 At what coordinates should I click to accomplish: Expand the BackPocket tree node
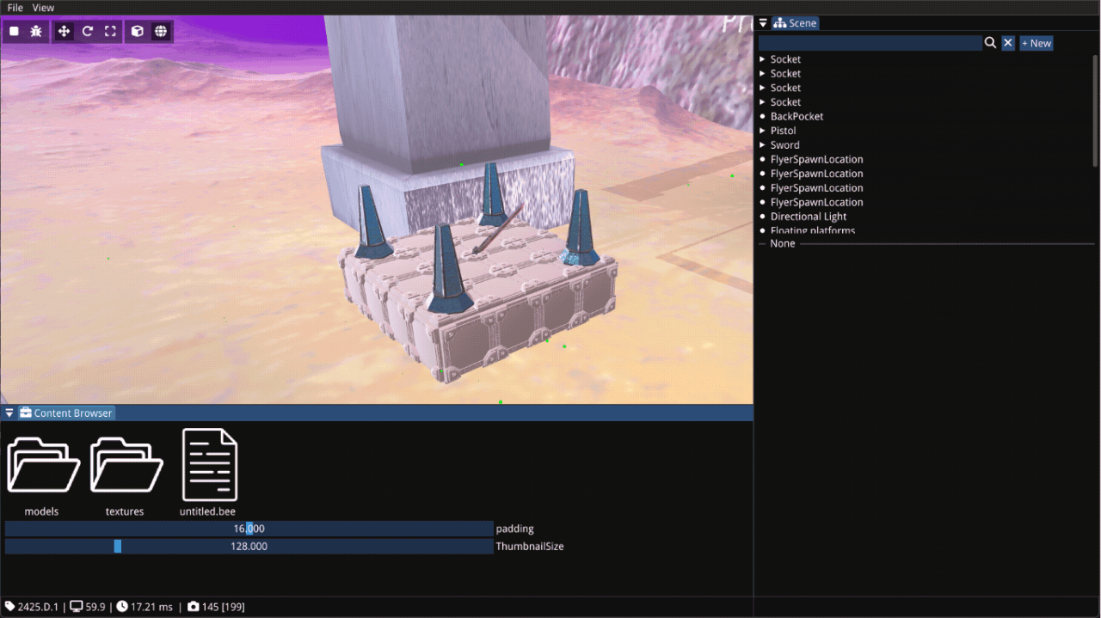(x=763, y=116)
